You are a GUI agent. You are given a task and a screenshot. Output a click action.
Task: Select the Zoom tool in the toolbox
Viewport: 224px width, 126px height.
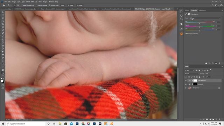tap(3, 73)
